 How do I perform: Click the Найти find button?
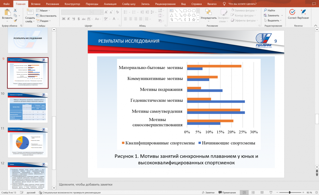(x=270, y=10)
